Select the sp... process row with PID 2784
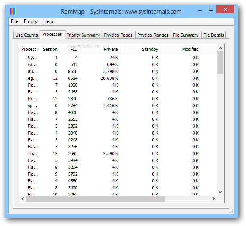 point(118,106)
